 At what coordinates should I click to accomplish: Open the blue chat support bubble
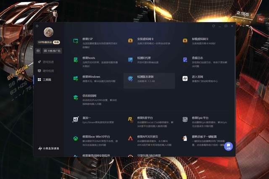coord(229,146)
